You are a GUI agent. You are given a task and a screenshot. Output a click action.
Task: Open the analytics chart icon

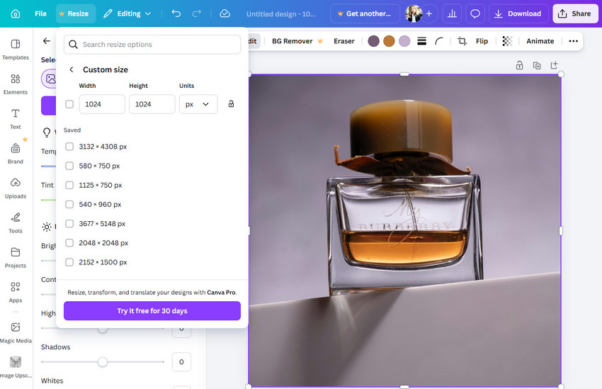(453, 14)
